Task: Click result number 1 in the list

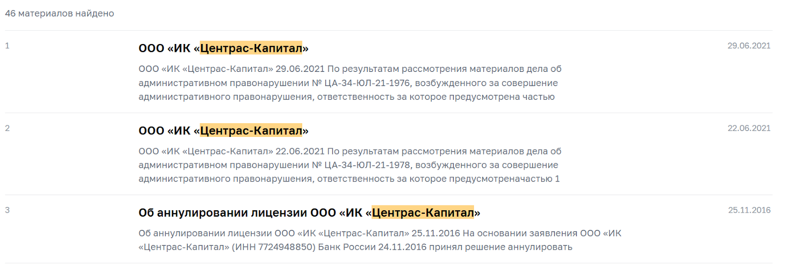Action: coord(7,46)
